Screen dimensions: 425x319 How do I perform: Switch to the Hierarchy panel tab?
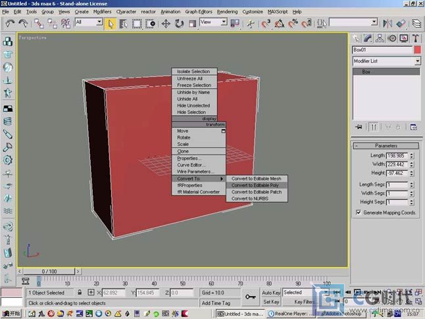pyautogui.click(x=380, y=39)
